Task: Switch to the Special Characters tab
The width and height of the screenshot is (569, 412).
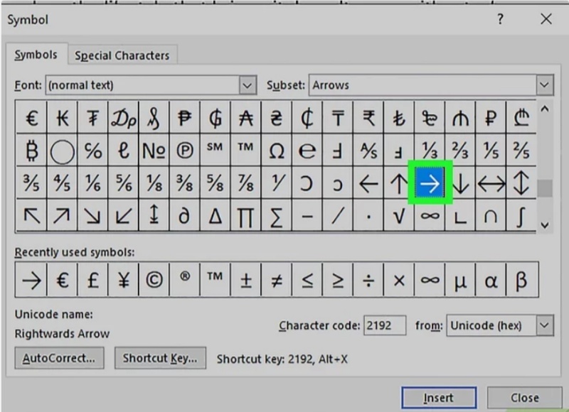Action: click(x=122, y=55)
